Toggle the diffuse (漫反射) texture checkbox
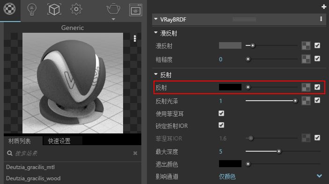Image resolution: width=329 pixels, height=184 pixels. click(317, 45)
